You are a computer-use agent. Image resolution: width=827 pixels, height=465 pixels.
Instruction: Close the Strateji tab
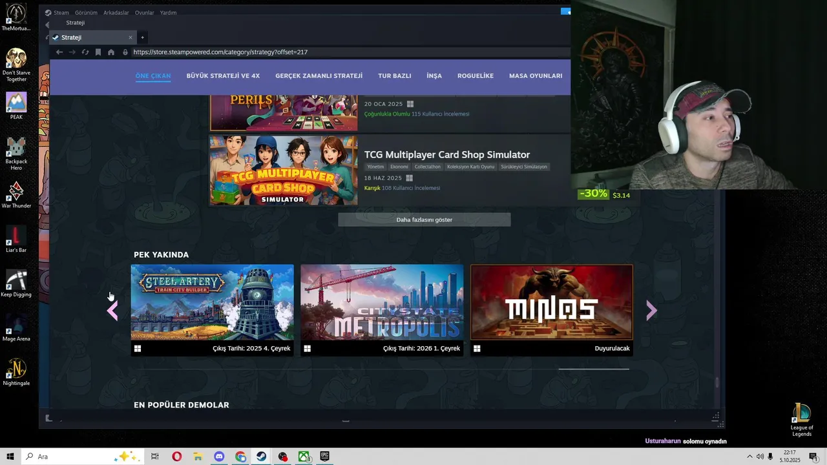pyautogui.click(x=130, y=37)
